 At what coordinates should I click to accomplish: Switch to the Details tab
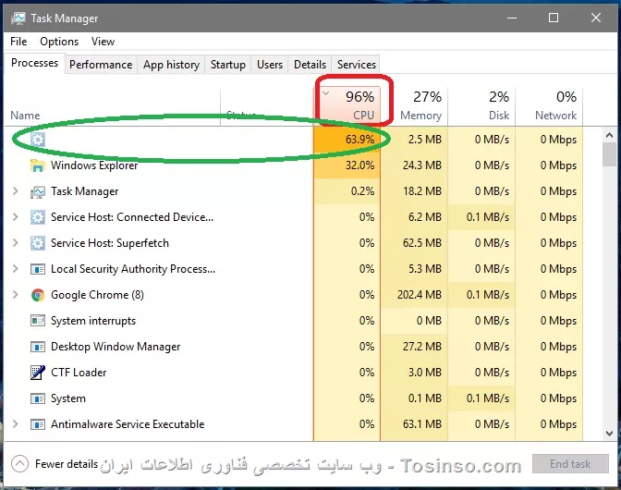(310, 65)
